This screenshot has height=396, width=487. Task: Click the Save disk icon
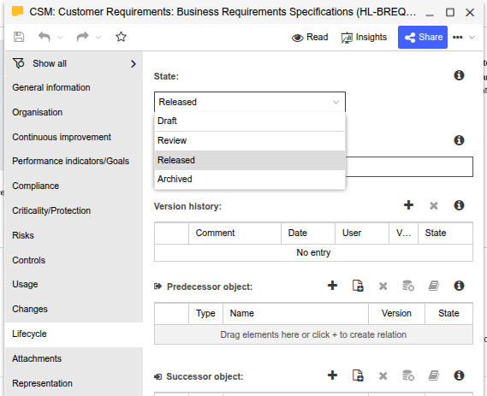click(x=19, y=37)
